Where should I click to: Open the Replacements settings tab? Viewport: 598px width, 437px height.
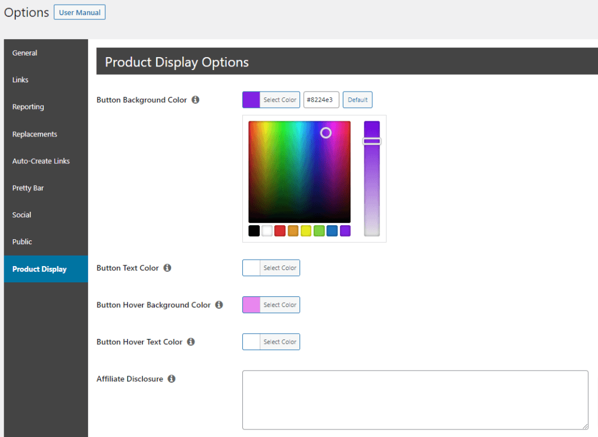click(34, 134)
